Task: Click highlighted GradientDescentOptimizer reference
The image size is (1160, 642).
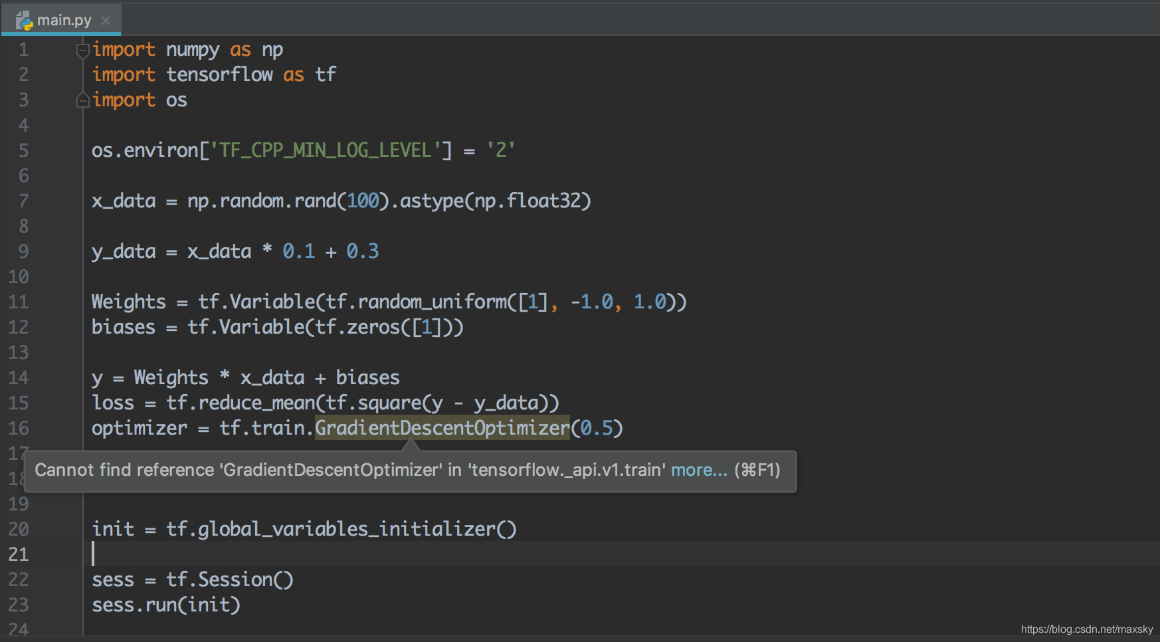Action: [442, 428]
